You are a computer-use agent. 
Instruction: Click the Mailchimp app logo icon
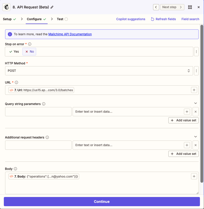pos(6,7)
